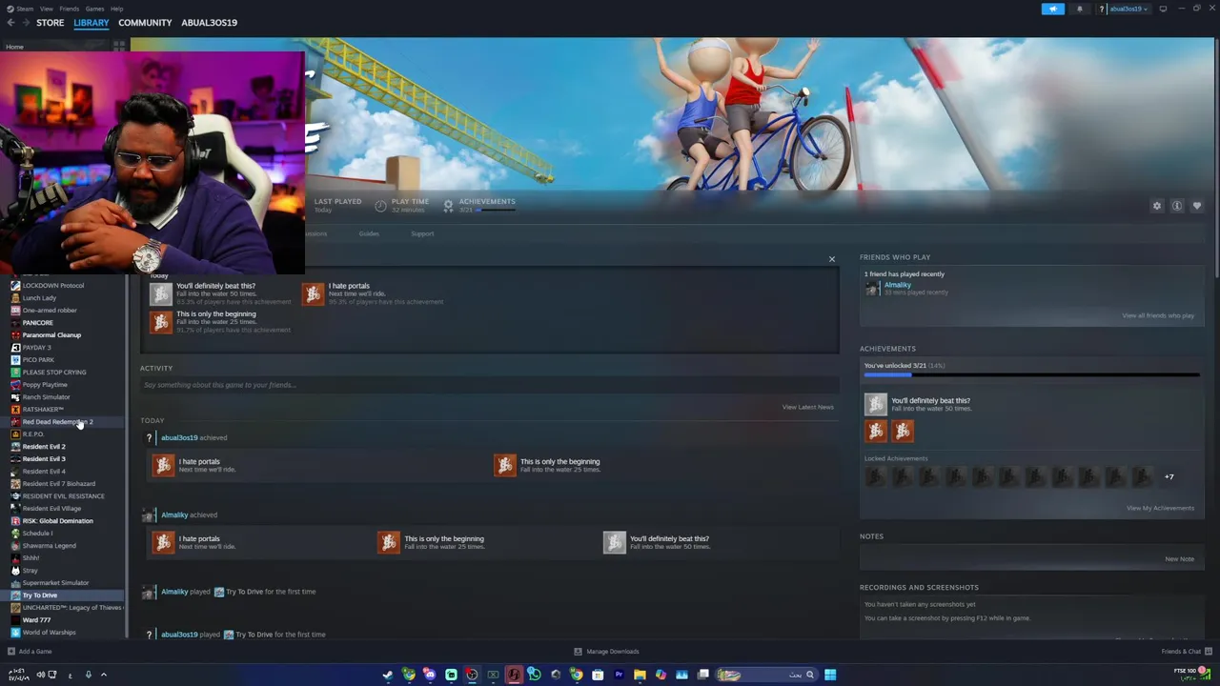Click RATSHAKER game icon in library
1220x686 pixels.
(15, 410)
